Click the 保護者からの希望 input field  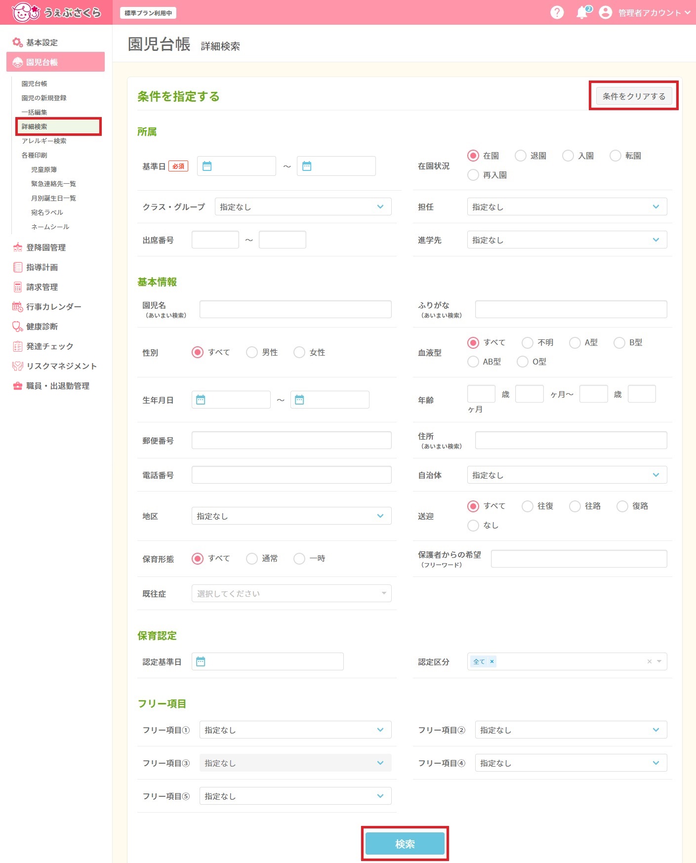point(579,559)
